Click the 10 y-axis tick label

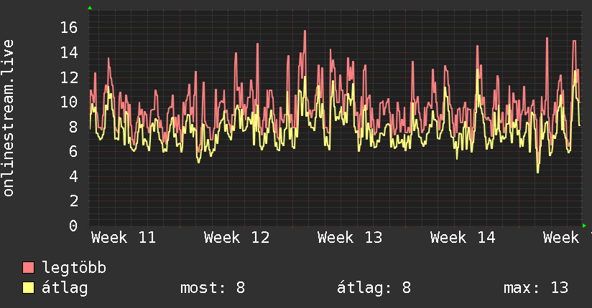[69, 102]
